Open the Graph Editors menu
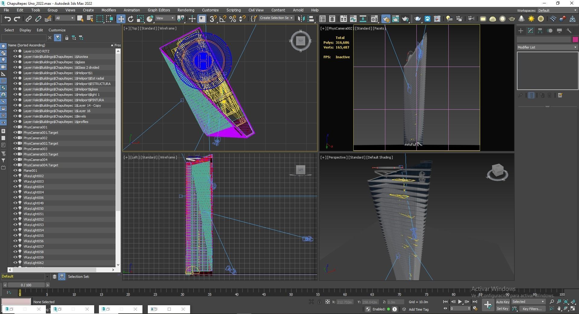 point(159,10)
